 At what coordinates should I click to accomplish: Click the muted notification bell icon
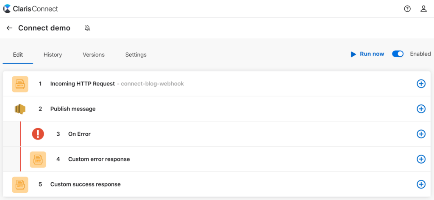point(87,28)
